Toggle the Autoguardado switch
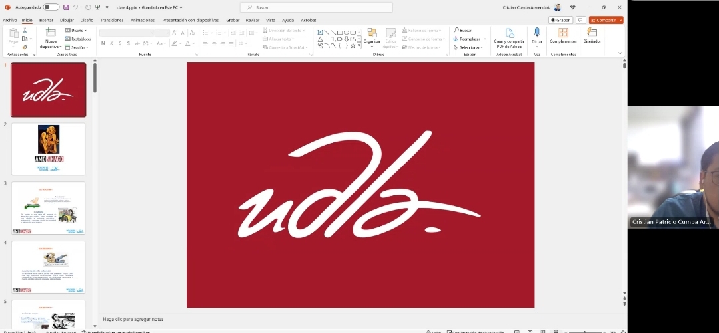This screenshot has height=333, width=719. [51, 7]
